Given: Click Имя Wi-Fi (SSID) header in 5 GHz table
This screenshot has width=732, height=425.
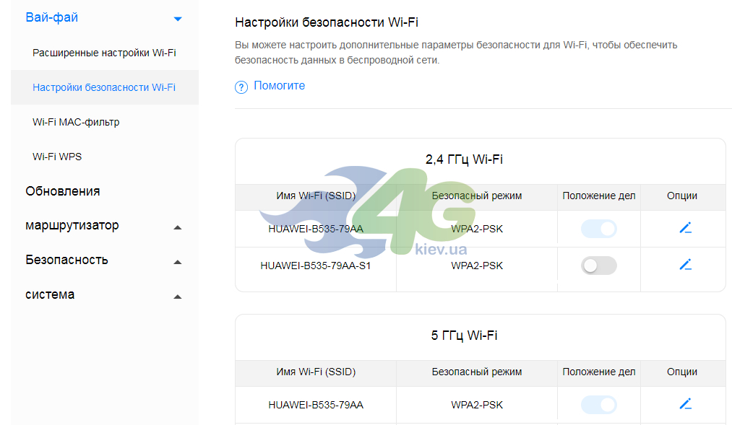Looking at the screenshot, I should pyautogui.click(x=316, y=372).
